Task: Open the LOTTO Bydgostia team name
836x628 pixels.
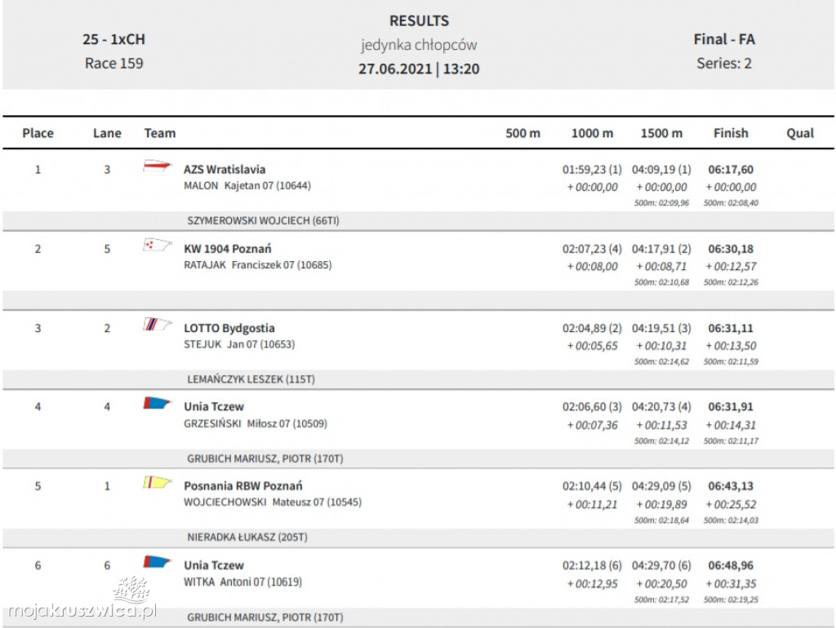Action: tap(229, 328)
